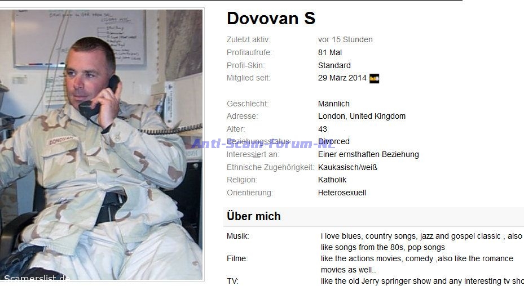Screen dimensions: 524x286
Task: Click the Filme description text about action movies
Action: (x=417, y=264)
